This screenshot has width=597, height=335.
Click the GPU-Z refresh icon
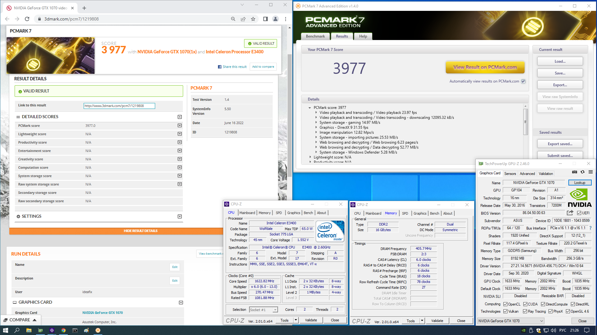[582, 172]
